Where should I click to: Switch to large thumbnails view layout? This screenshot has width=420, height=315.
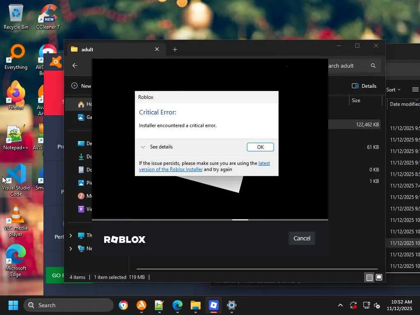tap(379, 277)
